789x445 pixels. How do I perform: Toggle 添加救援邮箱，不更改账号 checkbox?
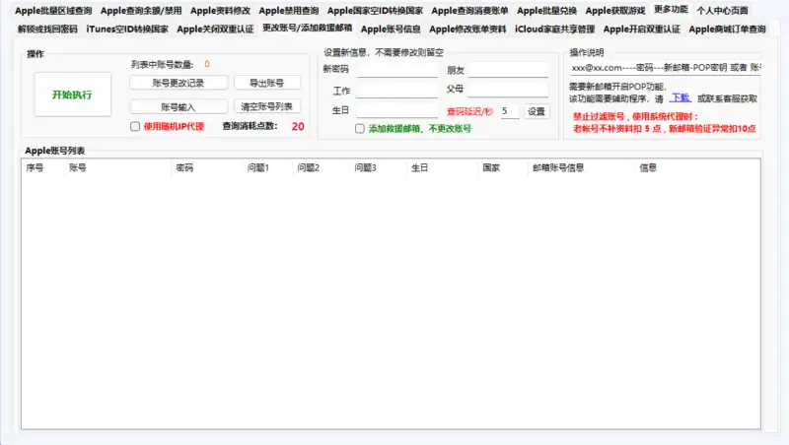coord(360,129)
